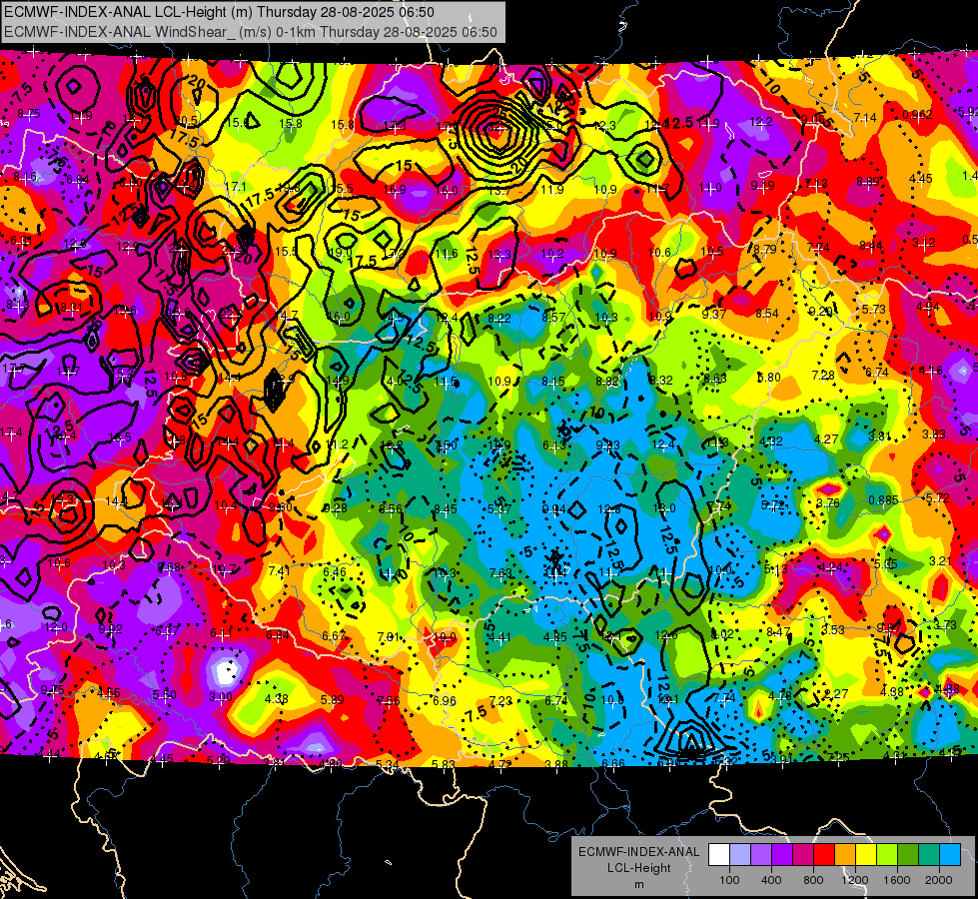Click the grid value 3.21
Screen dimensions: 978x899
click(x=941, y=560)
